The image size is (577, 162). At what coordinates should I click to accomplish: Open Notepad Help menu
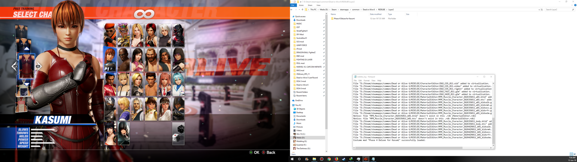point(379,80)
